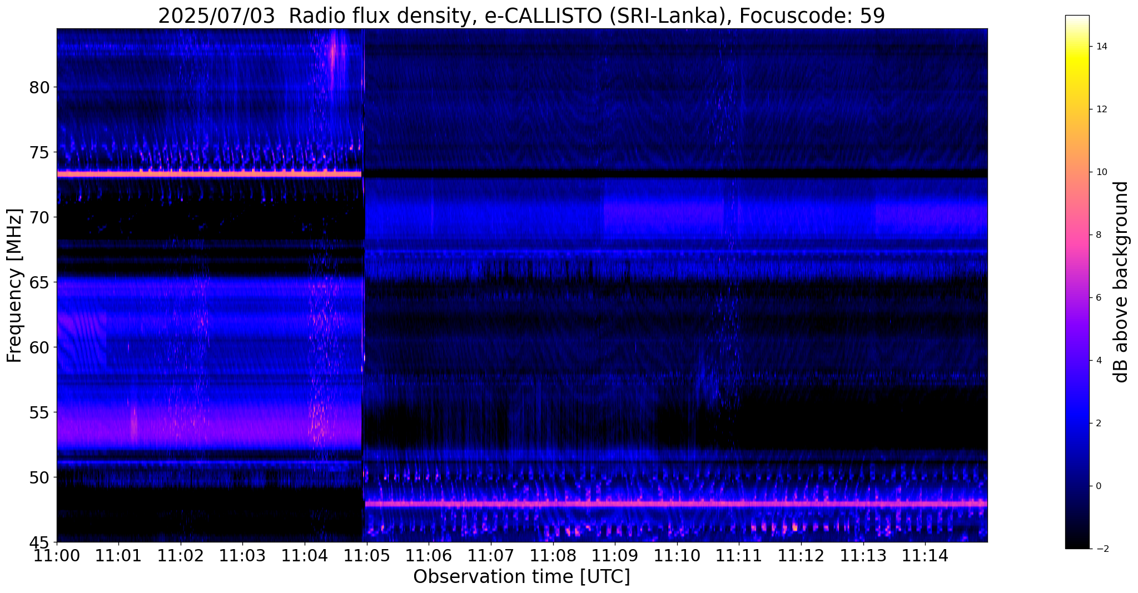Click the time axis tick label "11:05"

[367, 556]
